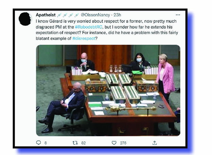Click the reply speech bubble icon

click(x=38, y=142)
